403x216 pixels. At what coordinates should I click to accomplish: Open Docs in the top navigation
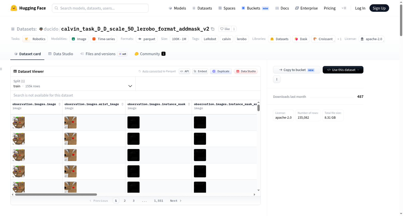(282, 8)
